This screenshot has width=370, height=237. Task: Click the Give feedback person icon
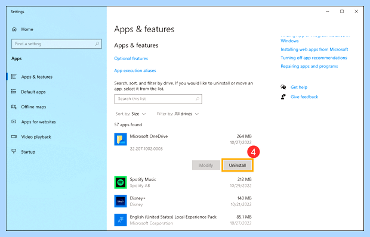point(283,96)
